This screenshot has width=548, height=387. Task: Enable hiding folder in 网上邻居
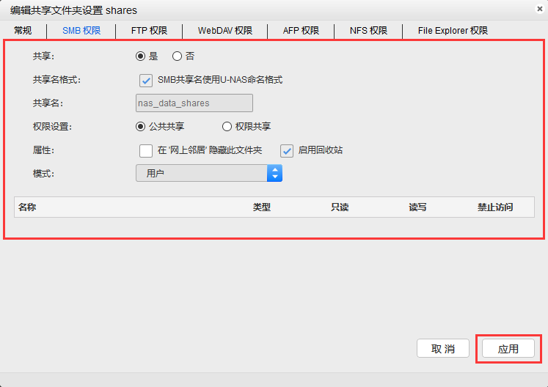146,150
